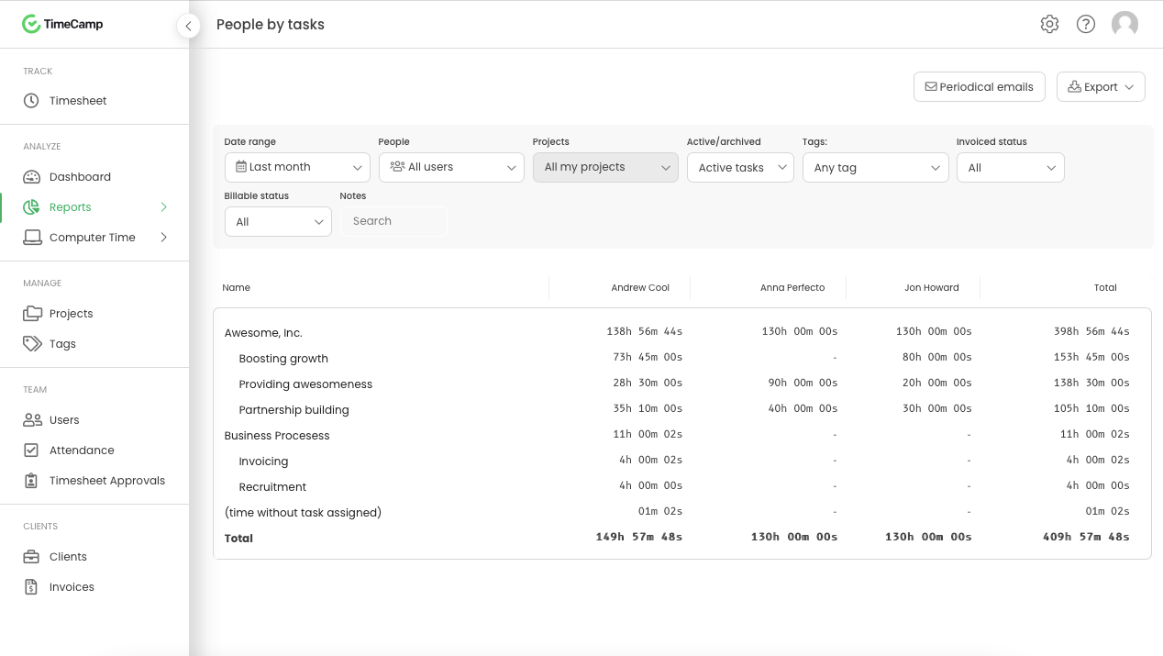1163x656 pixels.
Task: Change the Last month date range
Action: [297, 167]
